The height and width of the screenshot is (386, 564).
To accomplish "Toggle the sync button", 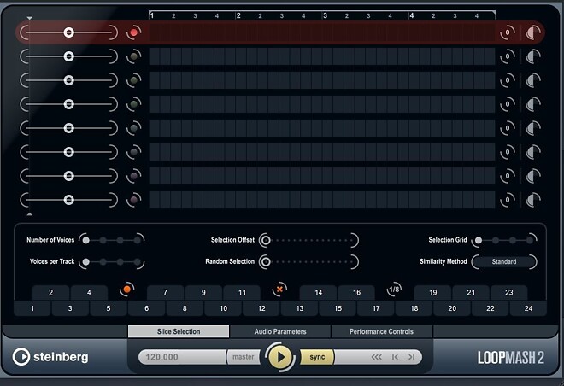I will [317, 357].
